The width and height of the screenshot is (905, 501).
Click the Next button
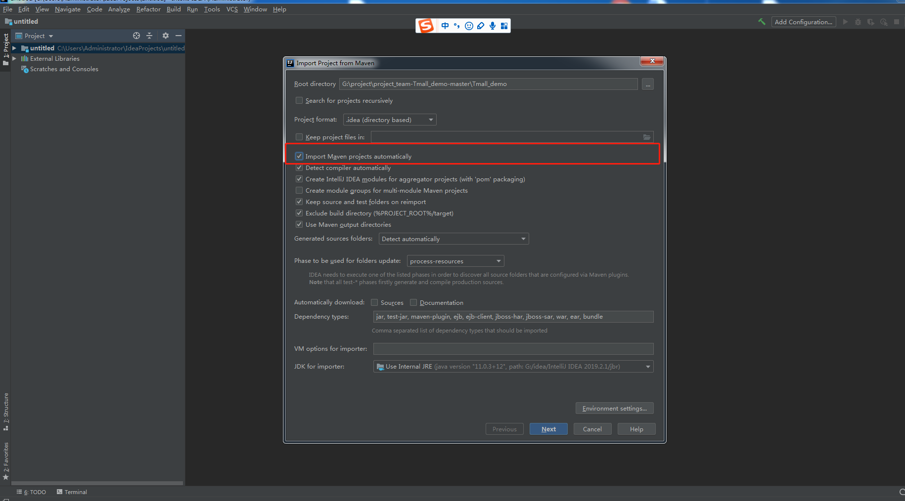tap(548, 429)
